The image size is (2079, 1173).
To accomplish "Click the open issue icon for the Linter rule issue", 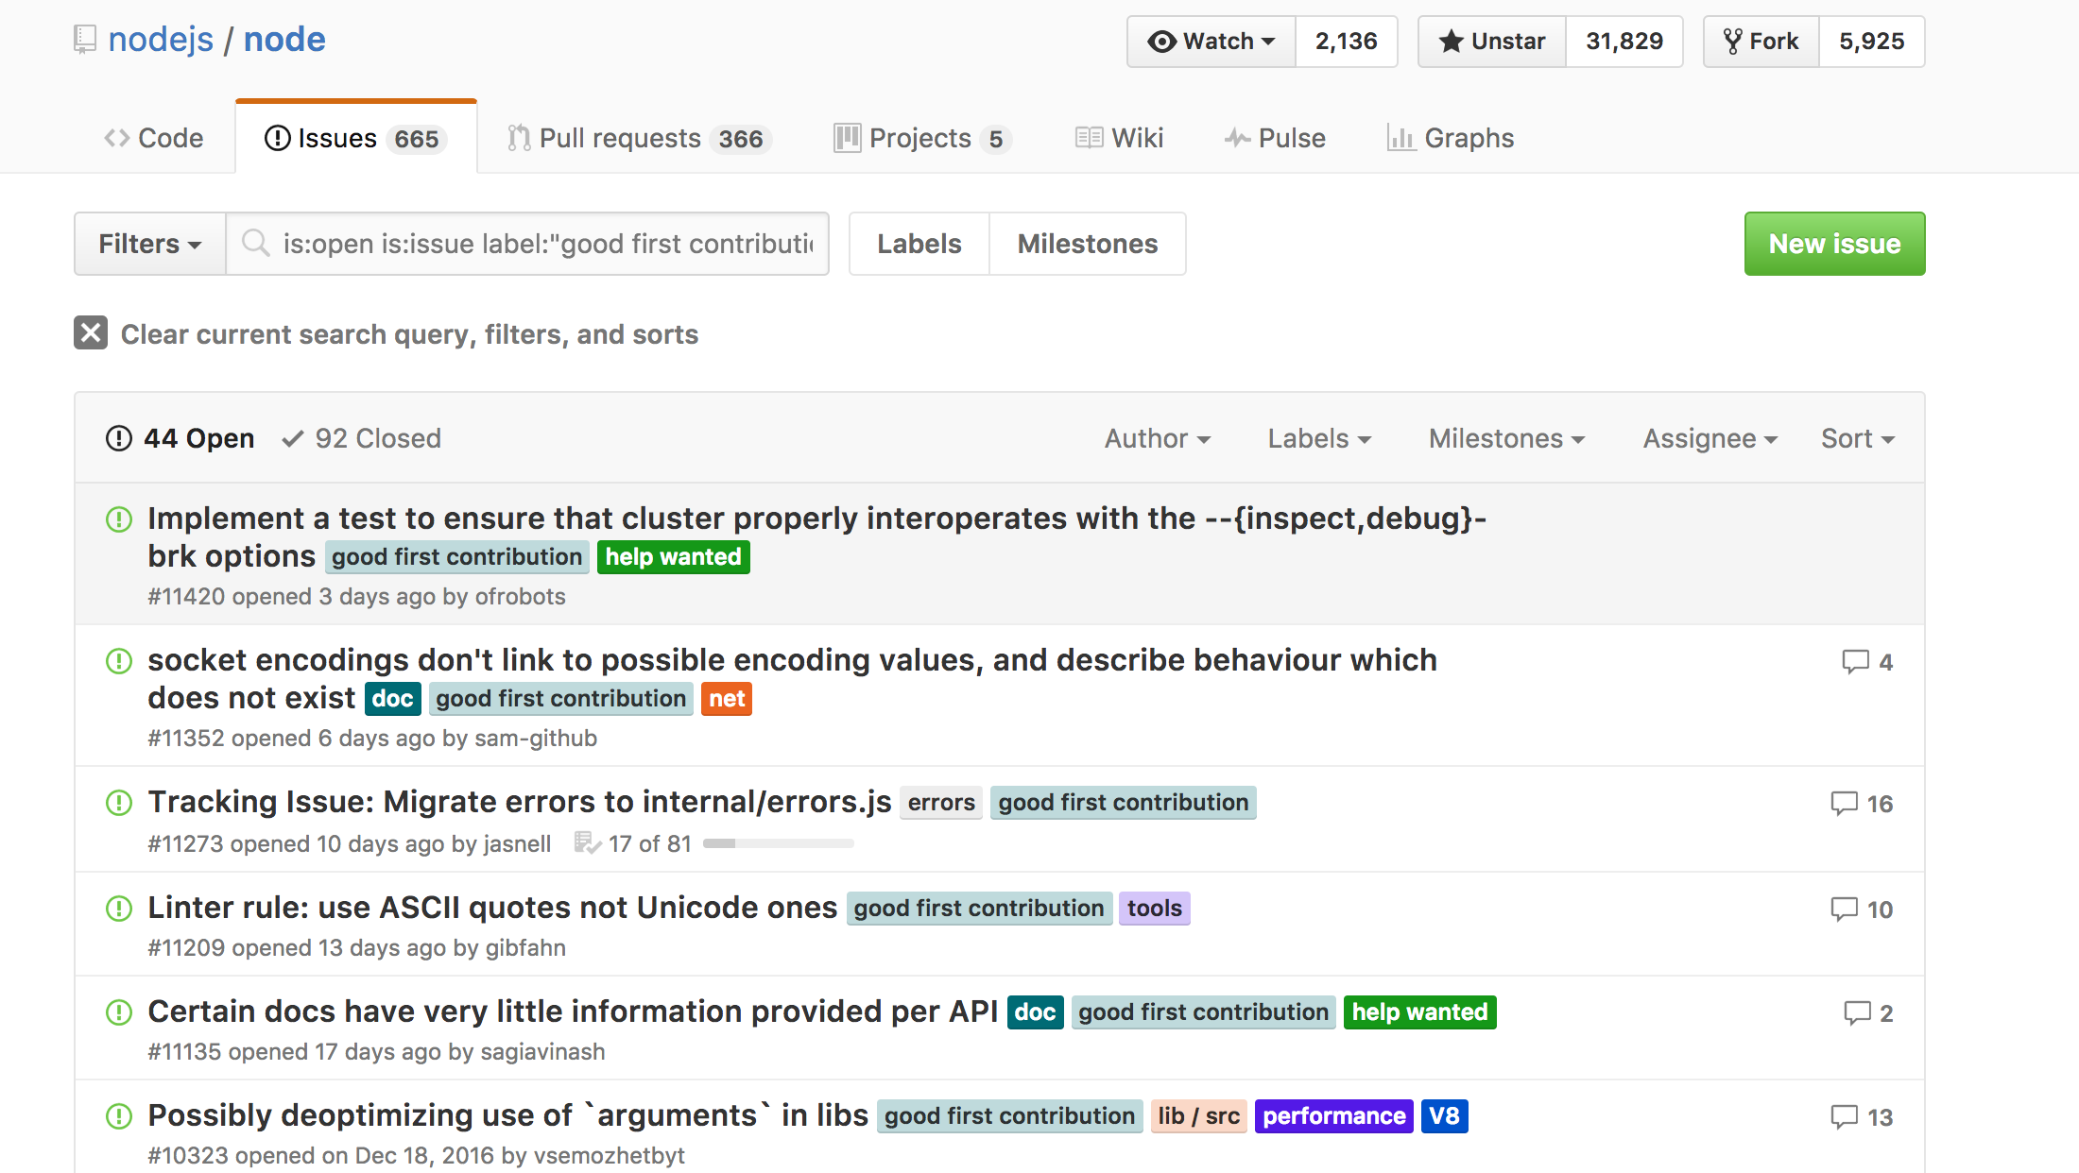I will point(119,909).
